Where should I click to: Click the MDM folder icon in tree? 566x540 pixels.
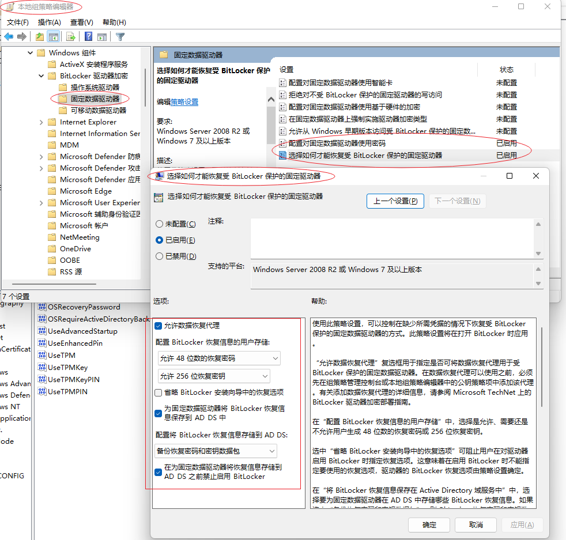click(x=52, y=145)
